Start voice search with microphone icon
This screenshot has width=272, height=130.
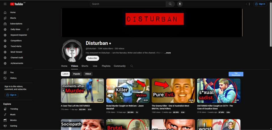[x=180, y=4]
